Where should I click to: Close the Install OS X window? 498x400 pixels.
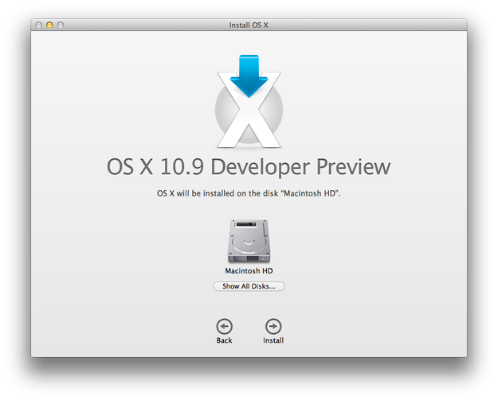39,25
